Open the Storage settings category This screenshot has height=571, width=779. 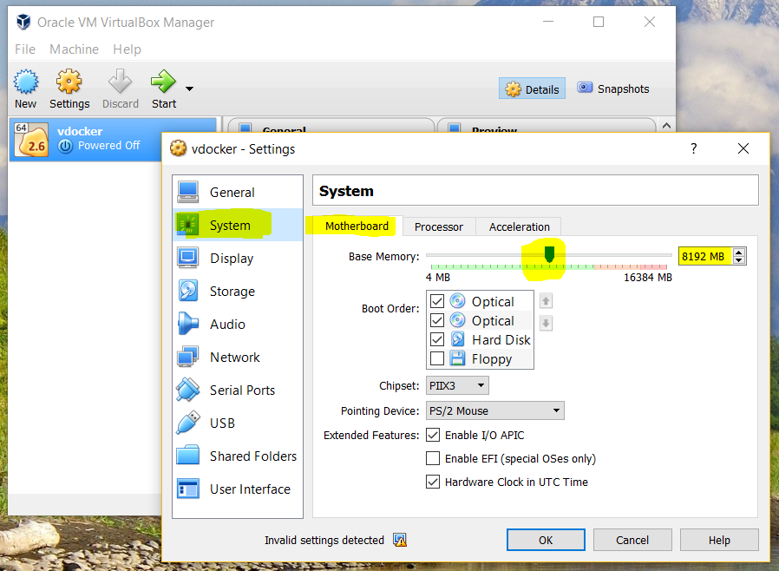pos(238,292)
